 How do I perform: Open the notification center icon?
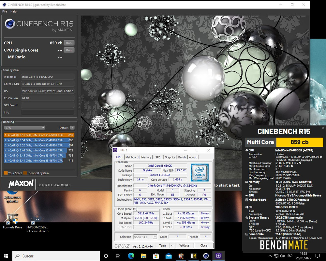318,256
